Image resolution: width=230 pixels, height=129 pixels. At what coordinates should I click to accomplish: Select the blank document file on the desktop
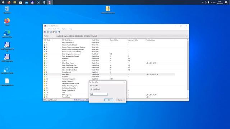tap(7, 82)
